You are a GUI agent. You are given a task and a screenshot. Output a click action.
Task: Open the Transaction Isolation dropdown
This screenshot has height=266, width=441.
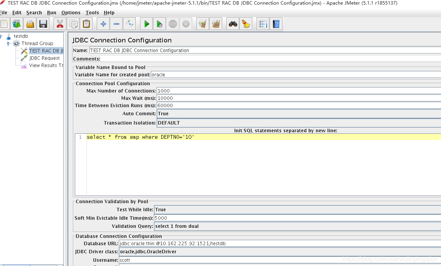click(299, 123)
